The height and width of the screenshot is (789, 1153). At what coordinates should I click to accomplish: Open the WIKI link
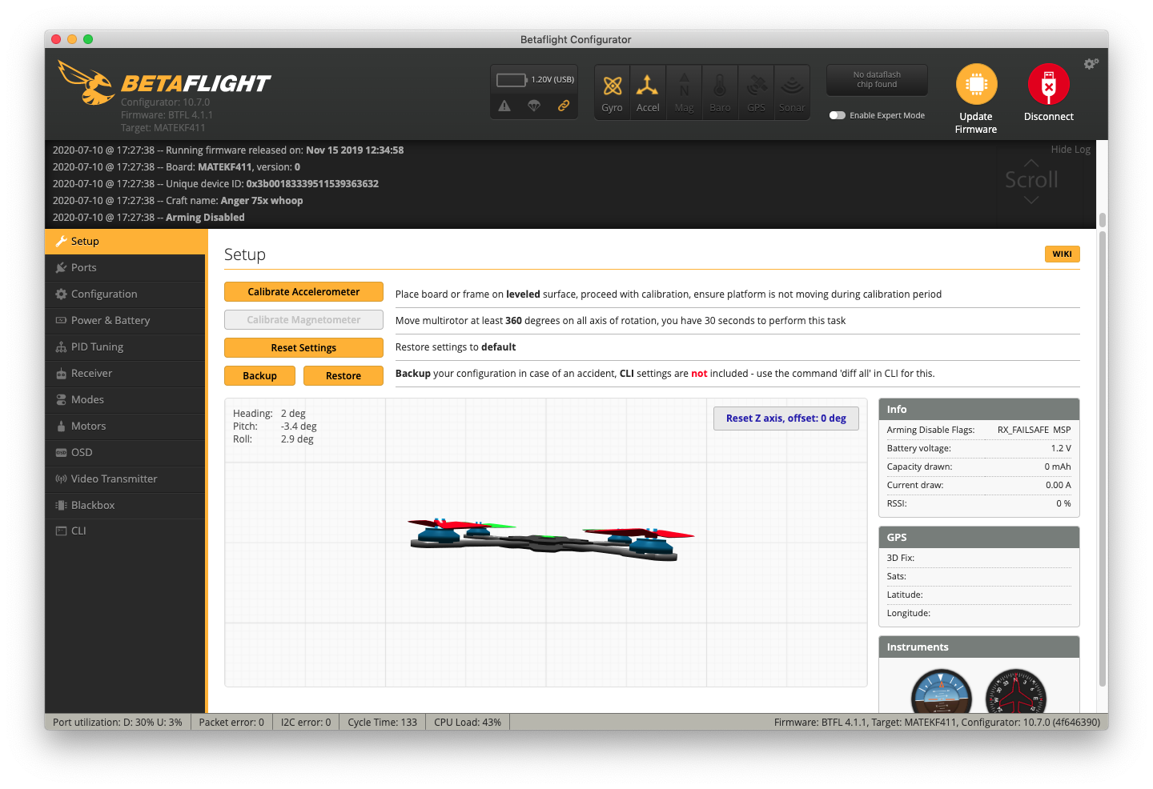(1063, 254)
